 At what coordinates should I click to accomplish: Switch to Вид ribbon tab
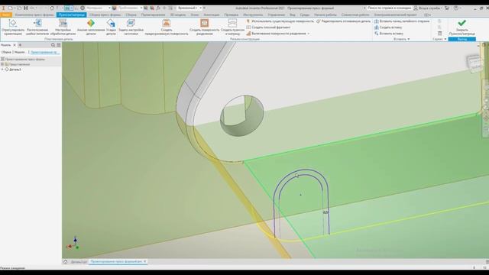(x=292, y=15)
